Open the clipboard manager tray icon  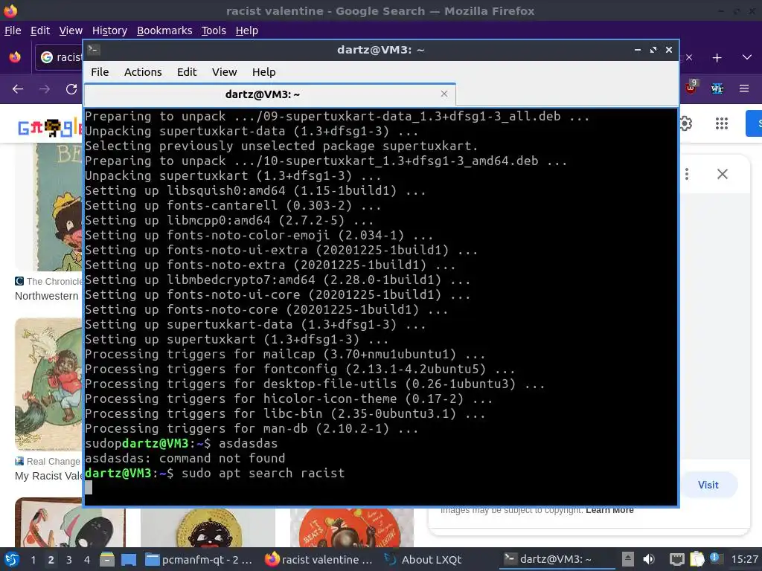[697, 559]
